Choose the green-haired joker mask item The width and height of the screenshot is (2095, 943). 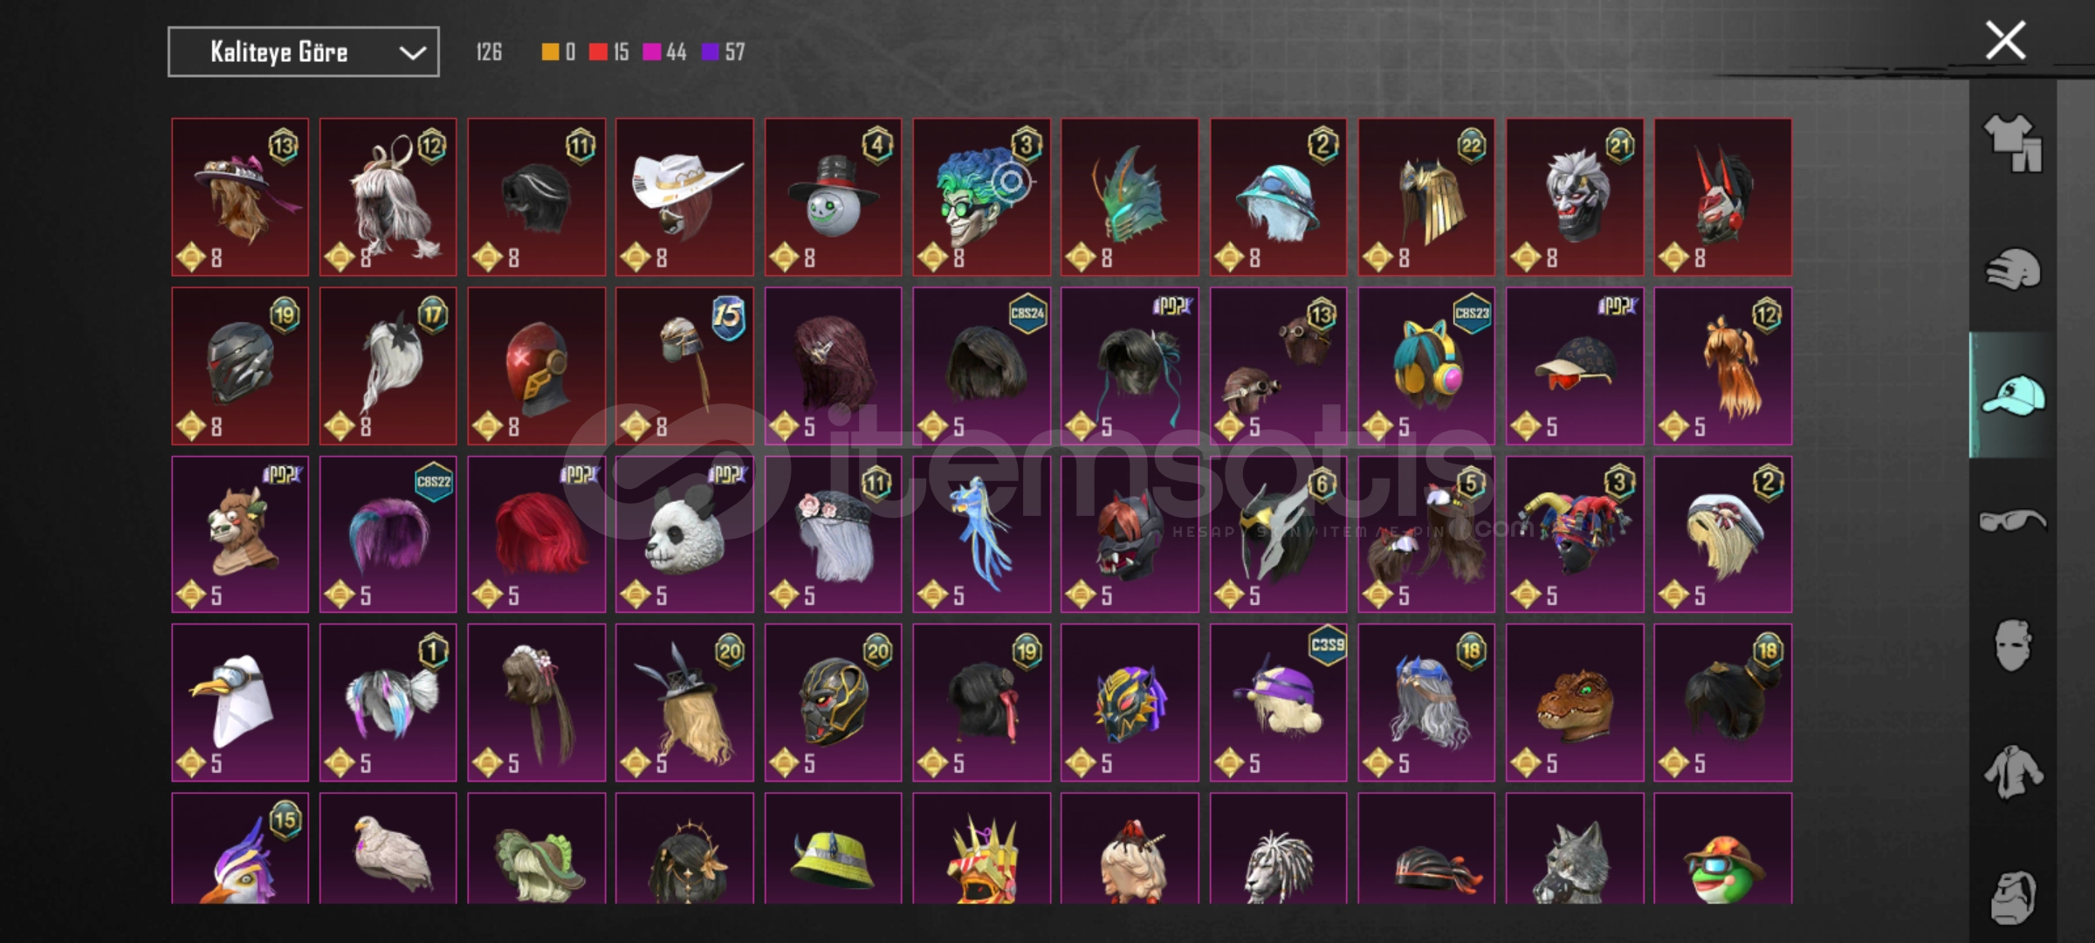(x=981, y=197)
